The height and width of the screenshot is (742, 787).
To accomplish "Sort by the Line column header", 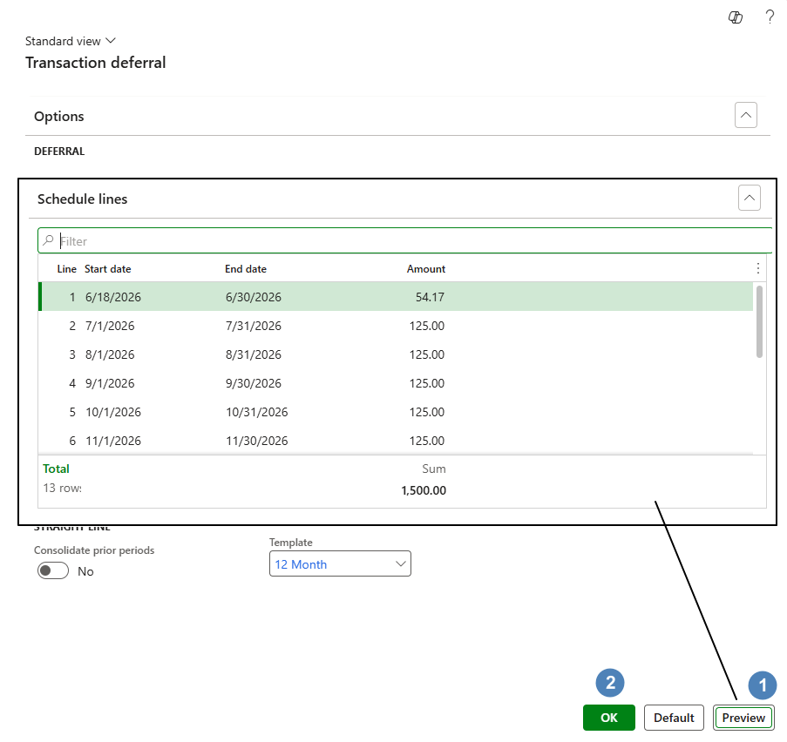I will 66,269.
